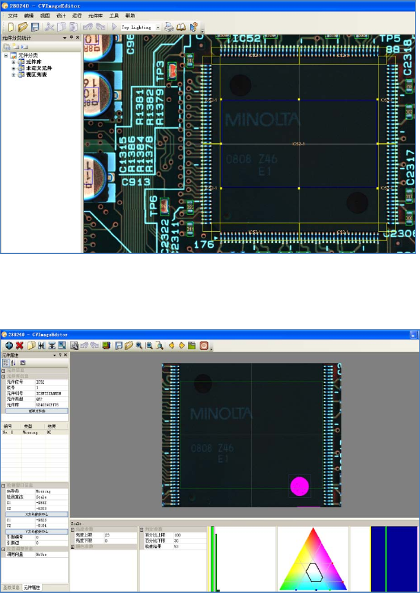Viewport: 420px width, 593px height.
Task: Open the 元件分类统计 panel dropdown arrow
Action: pyautogui.click(x=65, y=38)
